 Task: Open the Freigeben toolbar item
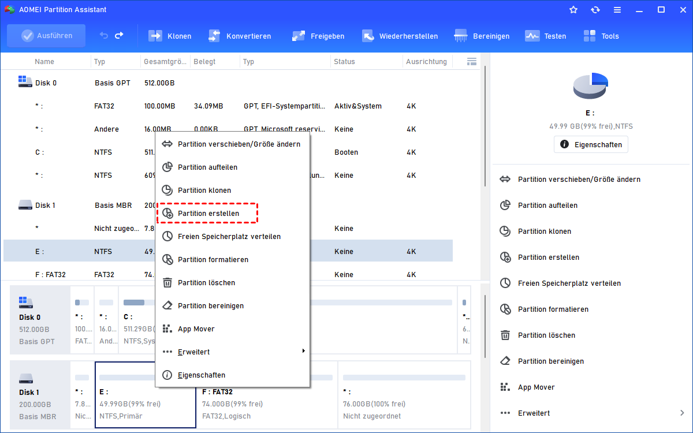coord(318,36)
